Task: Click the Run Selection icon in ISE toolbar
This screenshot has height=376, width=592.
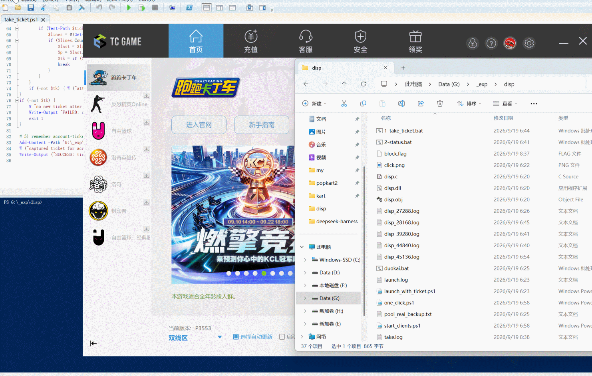Action: point(142,8)
